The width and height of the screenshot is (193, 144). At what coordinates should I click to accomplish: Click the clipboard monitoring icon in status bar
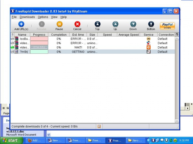pos(99,126)
